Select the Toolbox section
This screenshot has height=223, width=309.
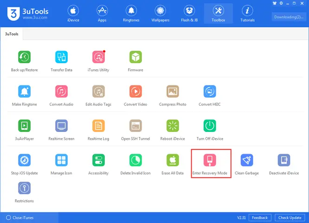[x=219, y=13]
